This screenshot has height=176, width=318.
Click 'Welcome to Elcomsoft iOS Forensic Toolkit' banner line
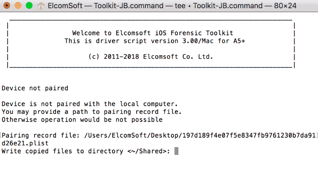coord(152,33)
